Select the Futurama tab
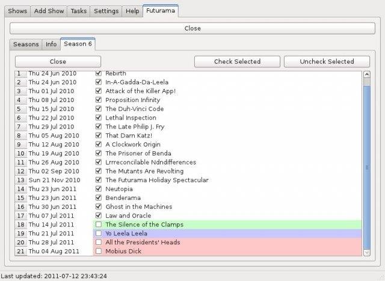The image size is (385, 281). [161, 11]
